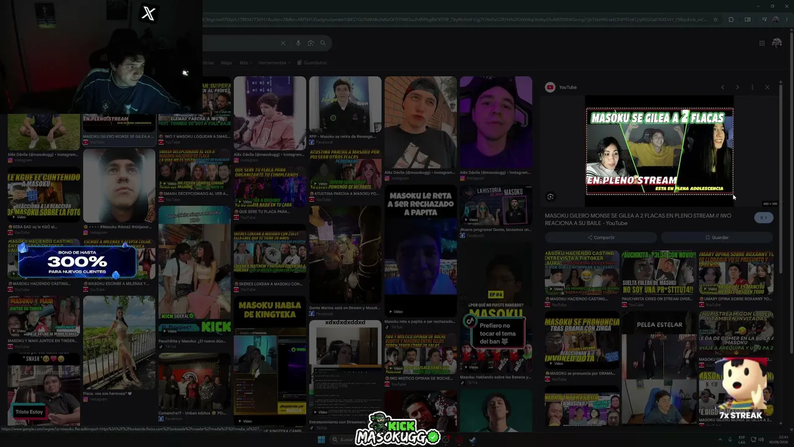Screen dimensions: 794x447
Task: Open Steam from the taskbar
Action: pos(473,440)
